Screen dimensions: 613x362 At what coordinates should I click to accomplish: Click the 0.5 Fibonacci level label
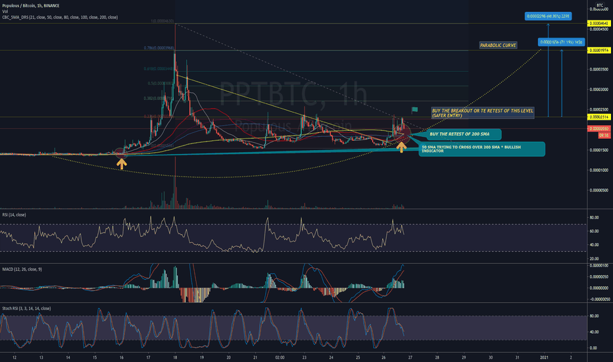click(160, 84)
